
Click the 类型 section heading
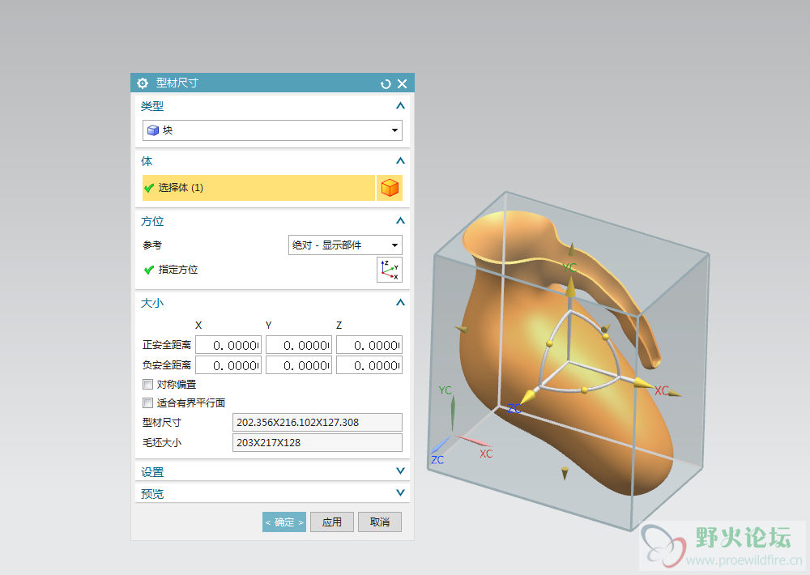point(152,106)
